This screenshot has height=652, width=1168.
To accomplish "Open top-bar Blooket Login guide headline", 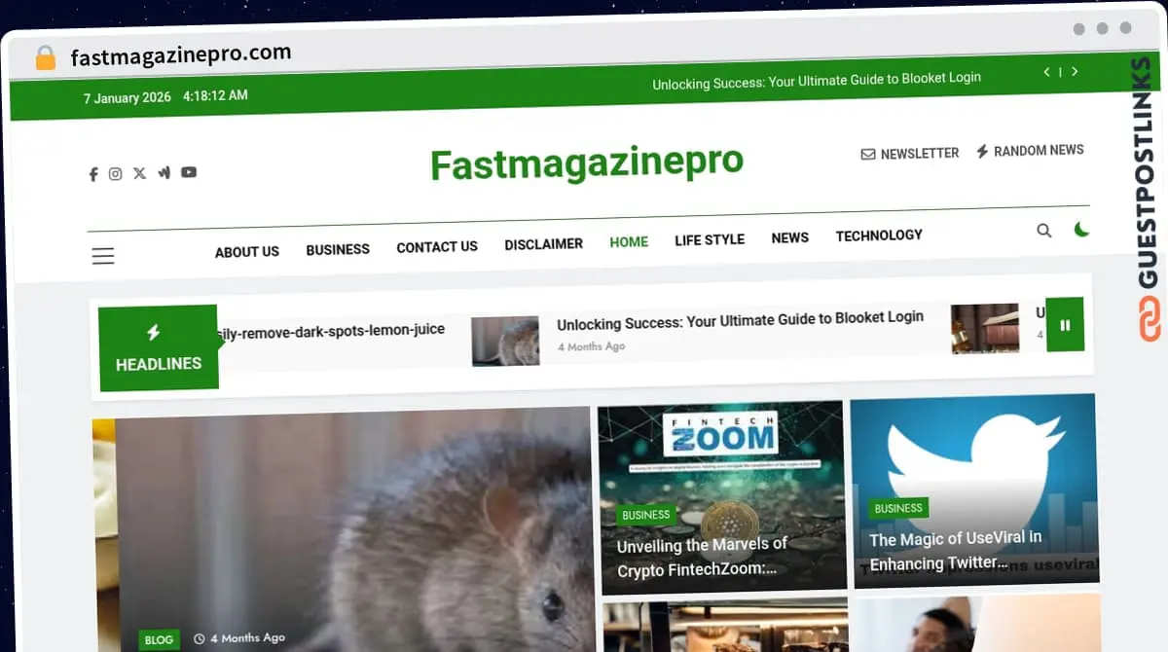I will (x=817, y=81).
